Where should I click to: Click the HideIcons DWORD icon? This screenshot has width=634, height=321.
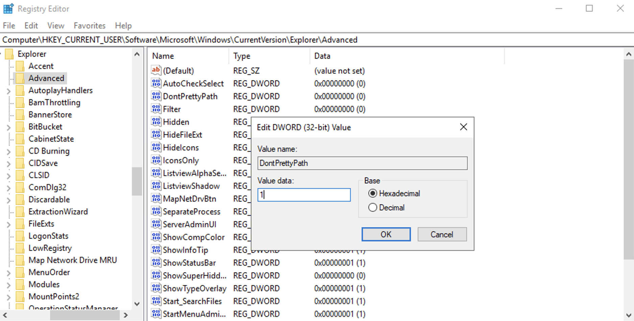[x=156, y=147]
